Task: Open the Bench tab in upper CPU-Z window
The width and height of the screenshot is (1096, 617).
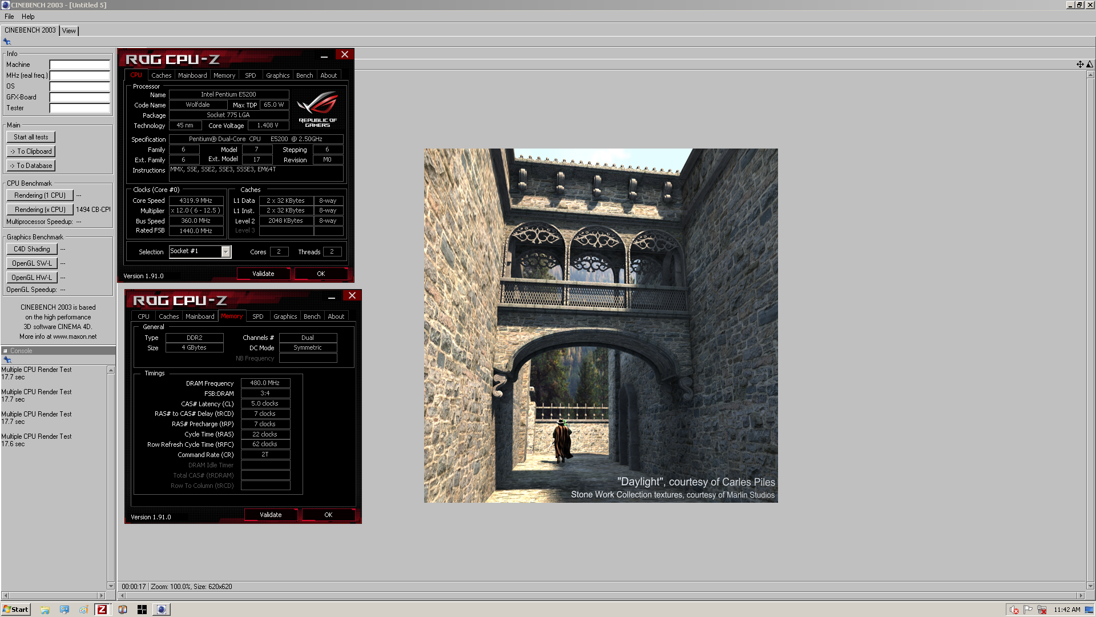Action: point(304,75)
